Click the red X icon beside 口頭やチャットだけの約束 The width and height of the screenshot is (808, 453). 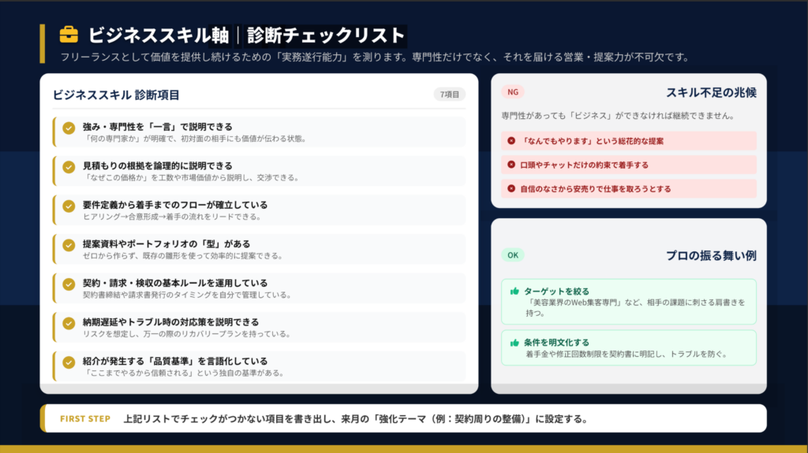511,165
